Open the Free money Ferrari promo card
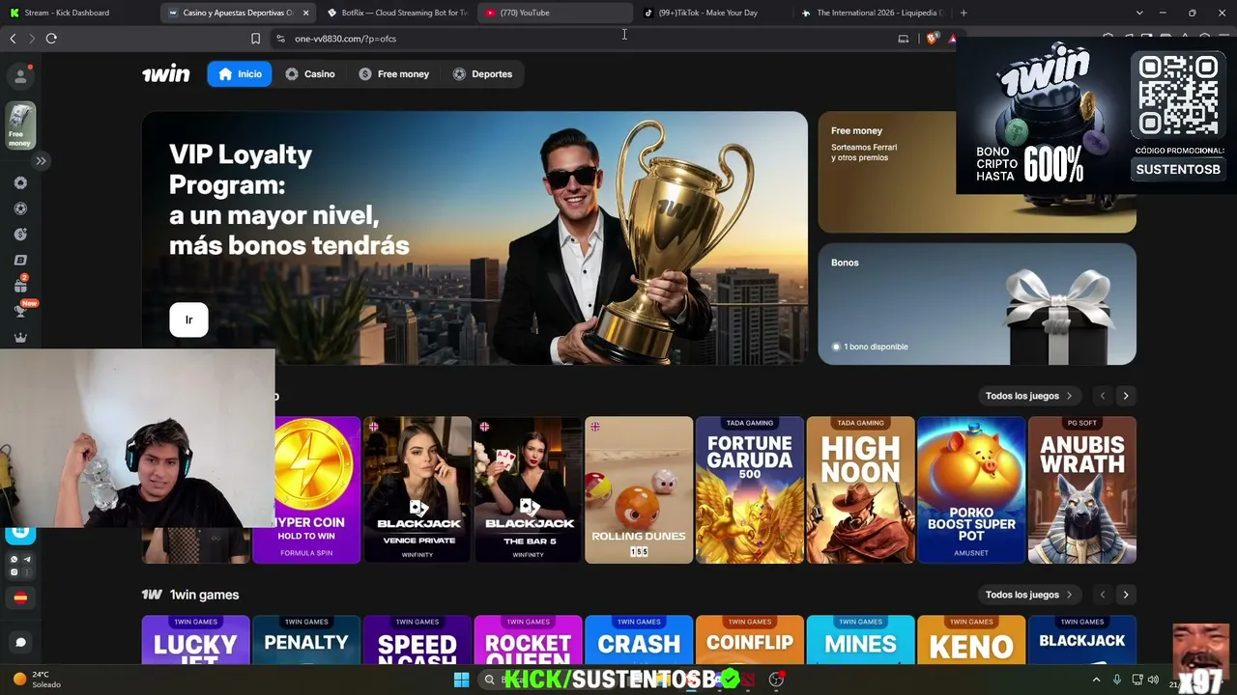Screen dimensions: 1237x695 coord(977,173)
